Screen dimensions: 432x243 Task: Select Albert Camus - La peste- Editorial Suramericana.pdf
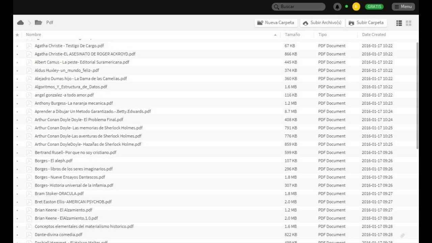click(82, 62)
